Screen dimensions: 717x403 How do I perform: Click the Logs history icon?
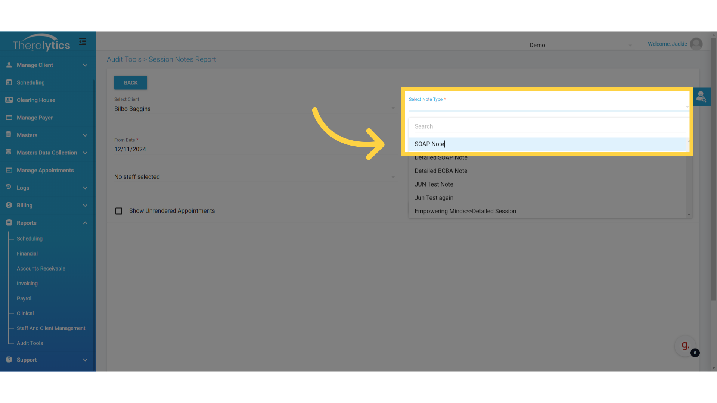click(9, 188)
